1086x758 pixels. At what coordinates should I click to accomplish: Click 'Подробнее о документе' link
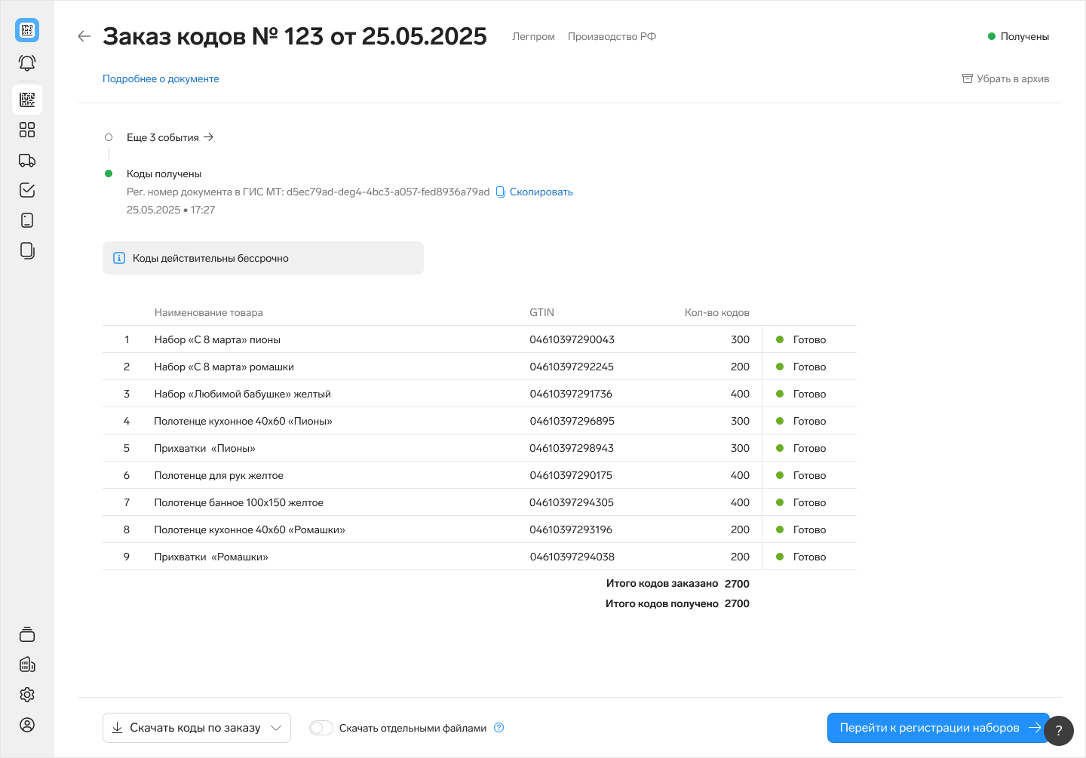(161, 78)
